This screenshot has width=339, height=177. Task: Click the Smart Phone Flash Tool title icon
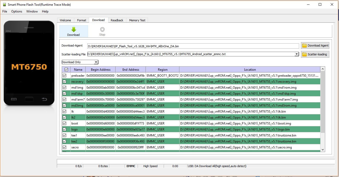click(4, 4)
